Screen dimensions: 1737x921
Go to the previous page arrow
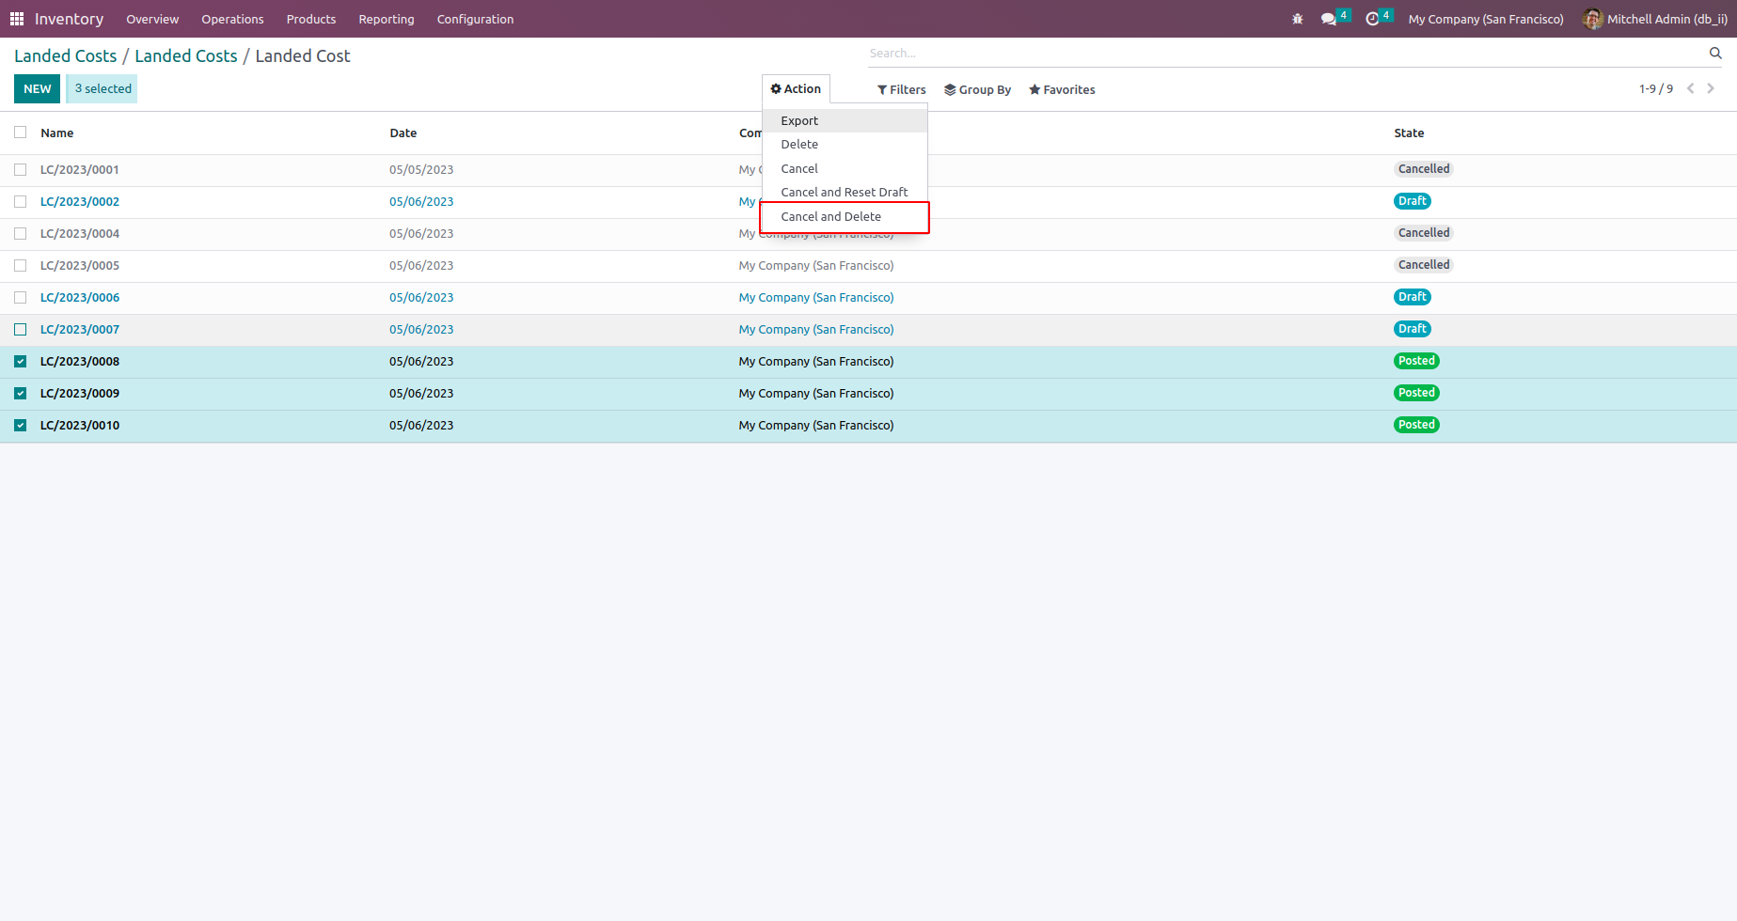[x=1691, y=88]
